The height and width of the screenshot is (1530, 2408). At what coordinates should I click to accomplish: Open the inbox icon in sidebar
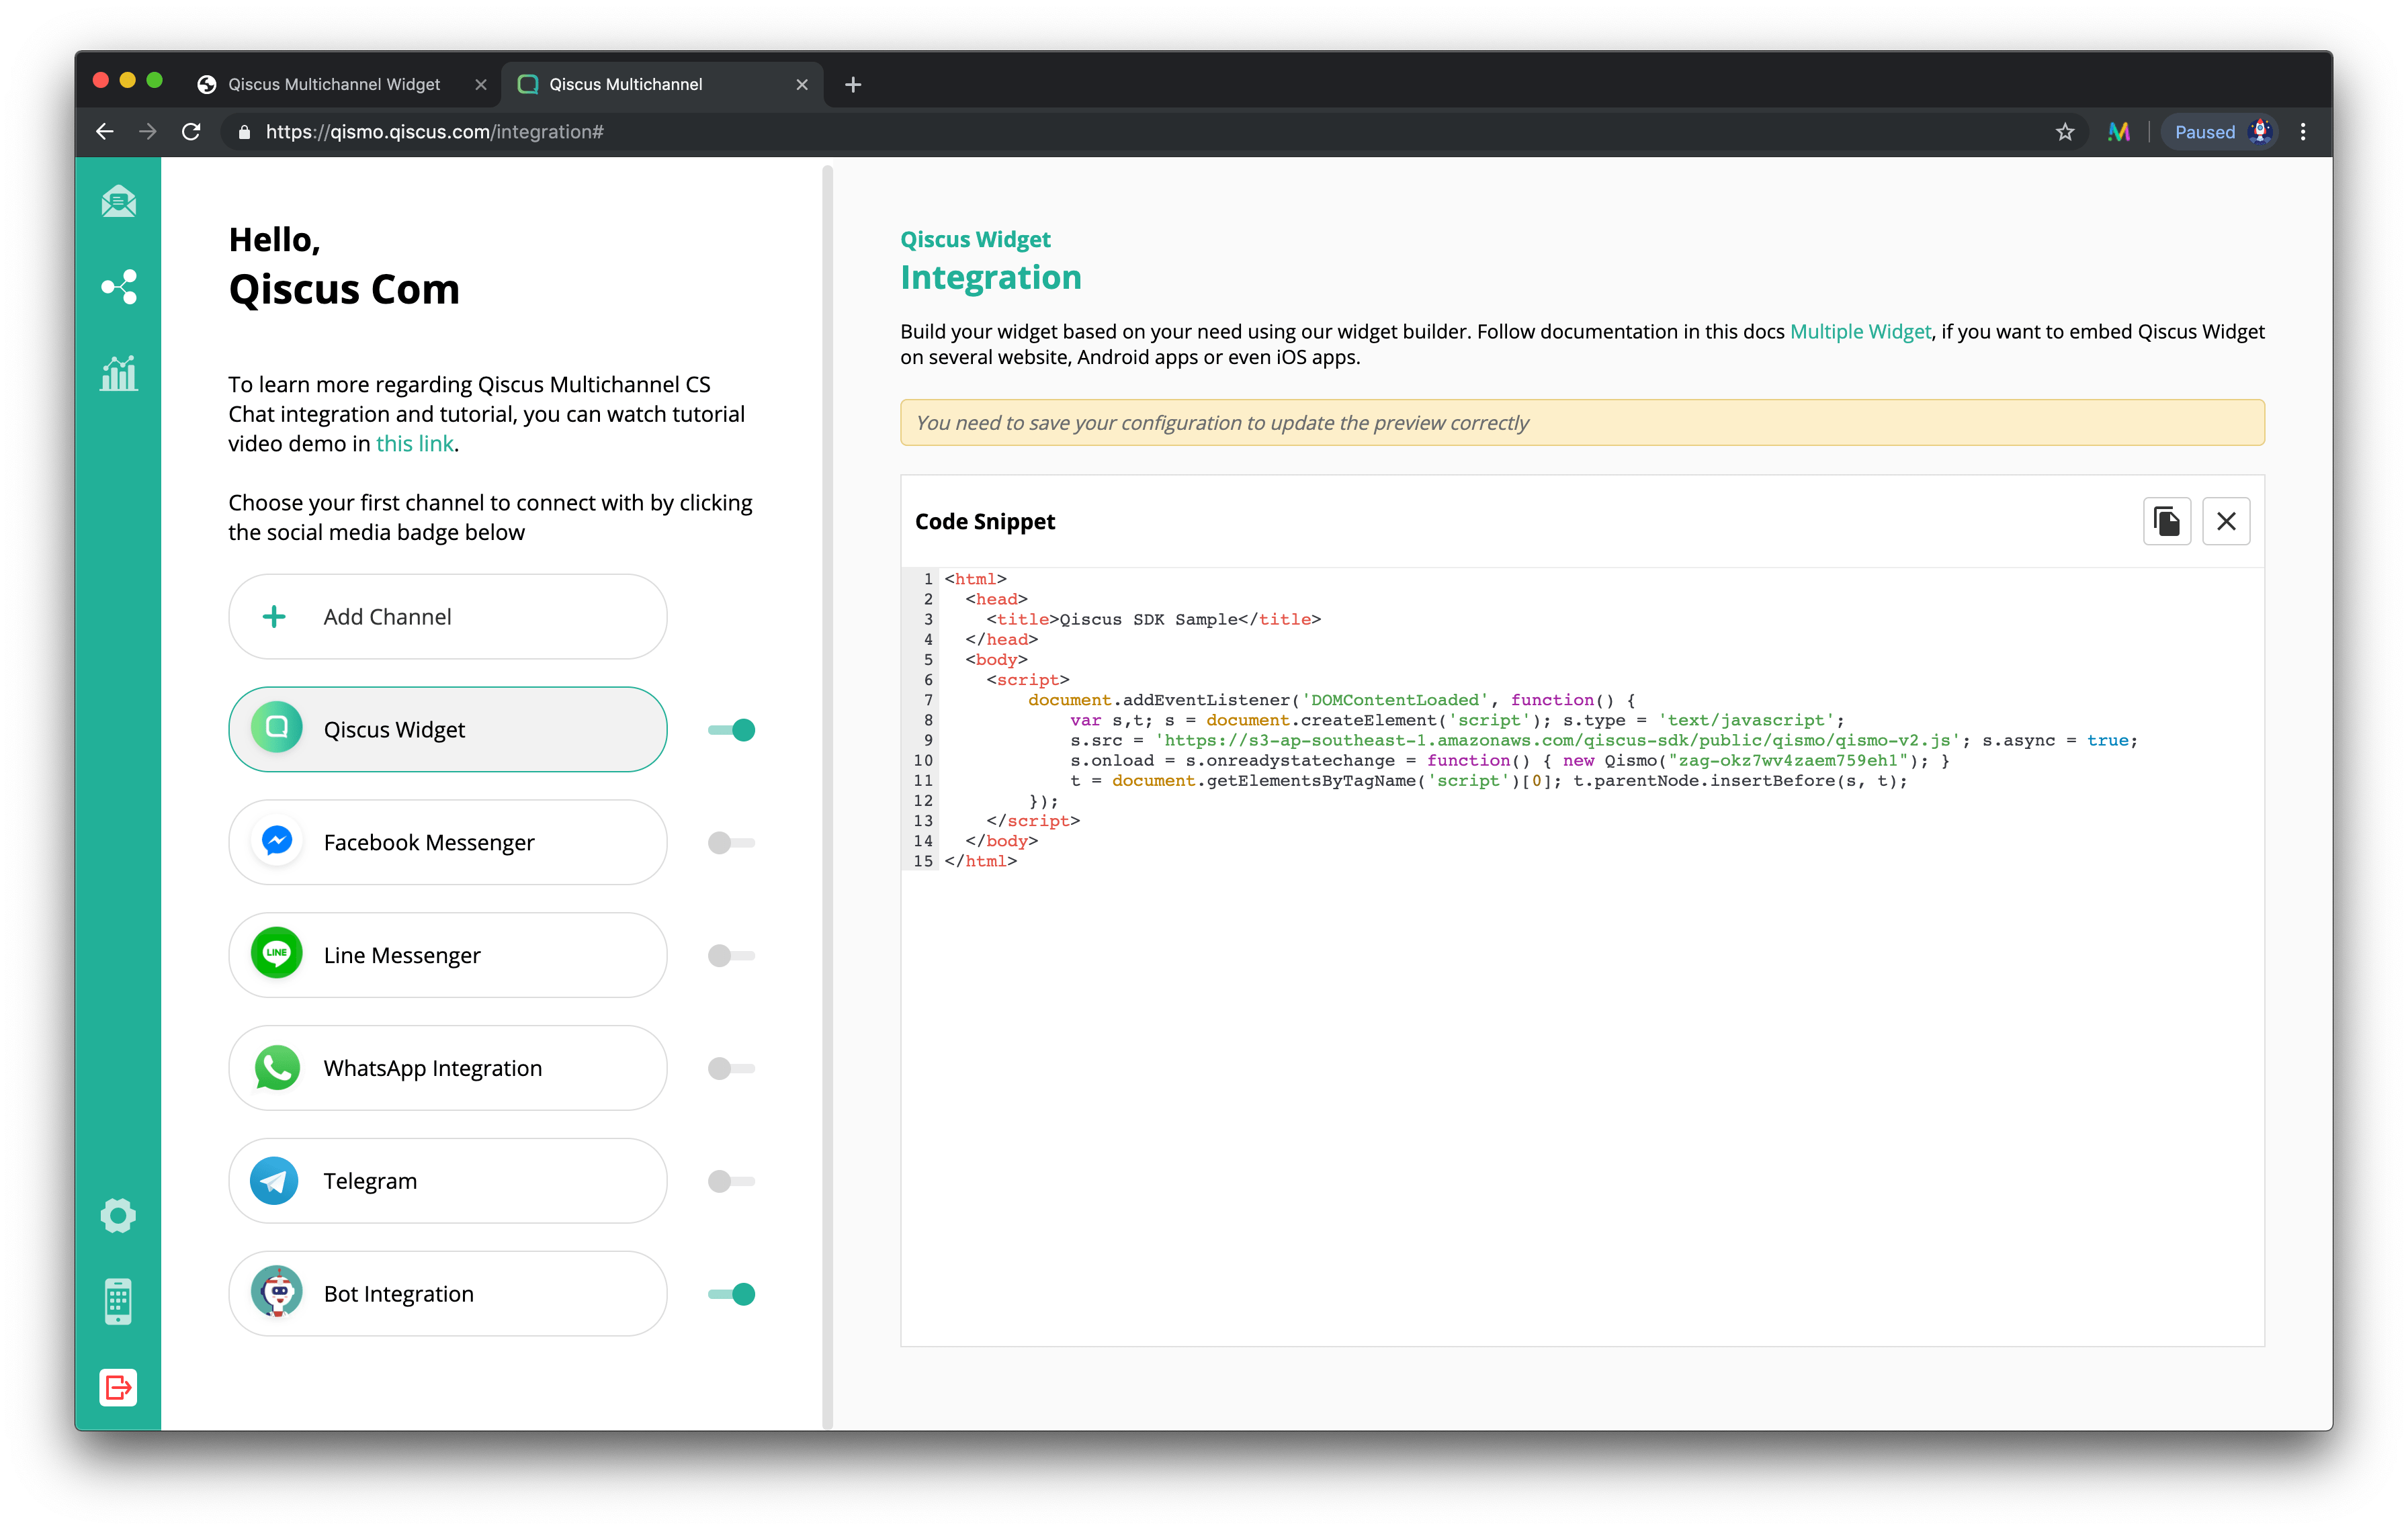(118, 202)
